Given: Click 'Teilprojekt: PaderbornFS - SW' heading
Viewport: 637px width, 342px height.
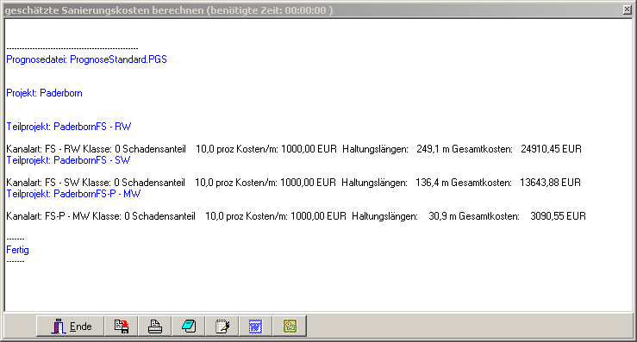Looking at the screenshot, I should point(68,160).
